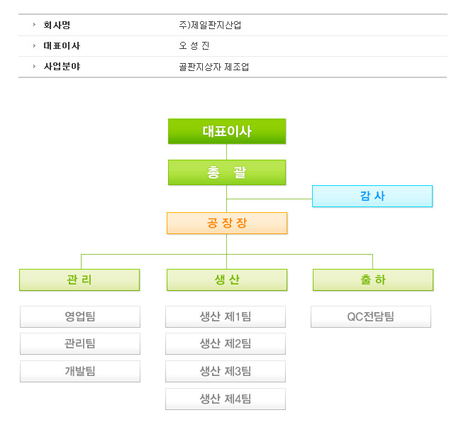Click the 관리 department box

point(79,280)
